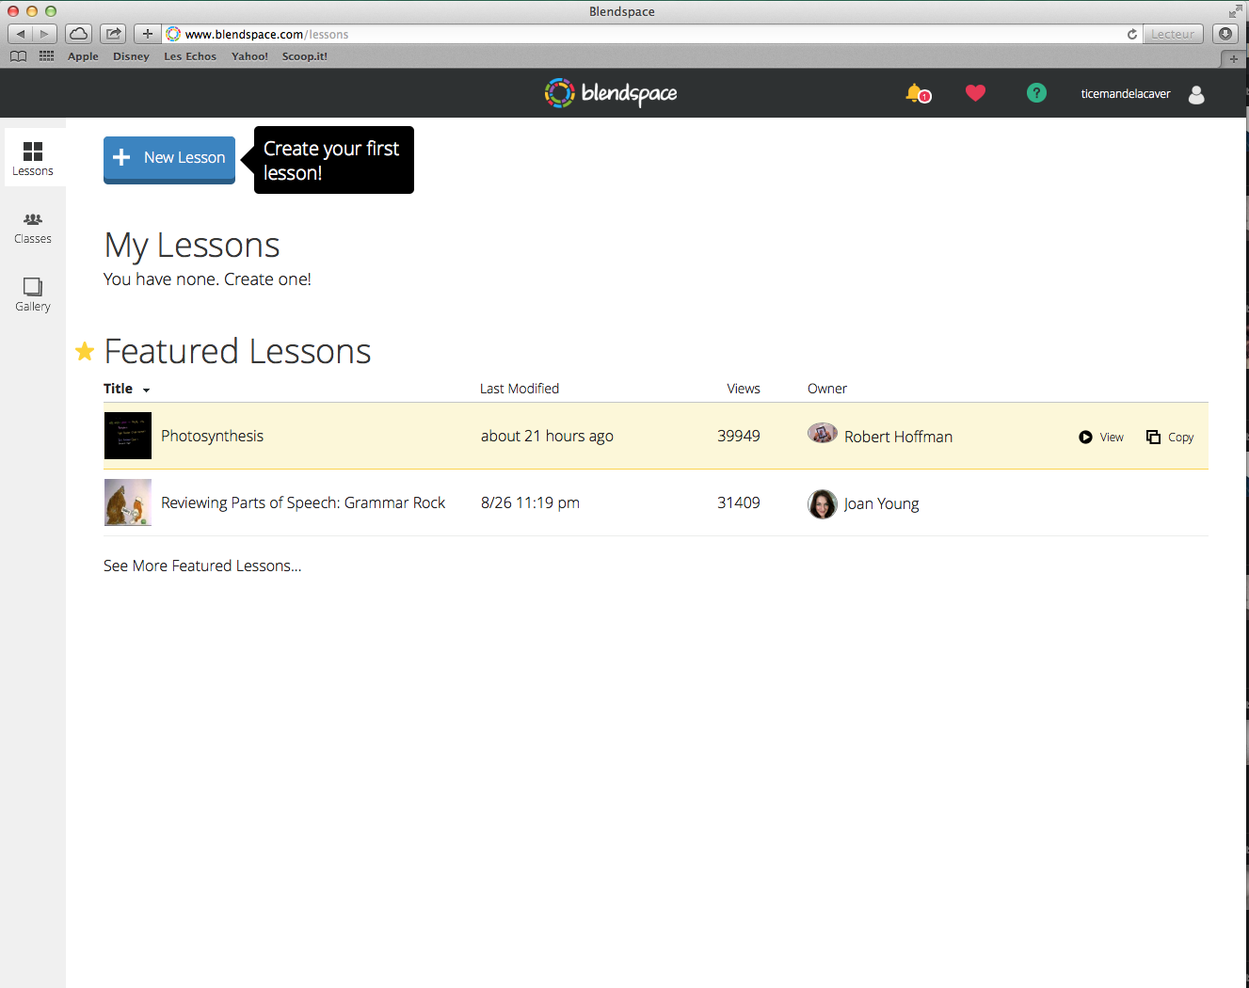Open the browser downloads icon
1249x988 pixels.
pyautogui.click(x=1225, y=34)
